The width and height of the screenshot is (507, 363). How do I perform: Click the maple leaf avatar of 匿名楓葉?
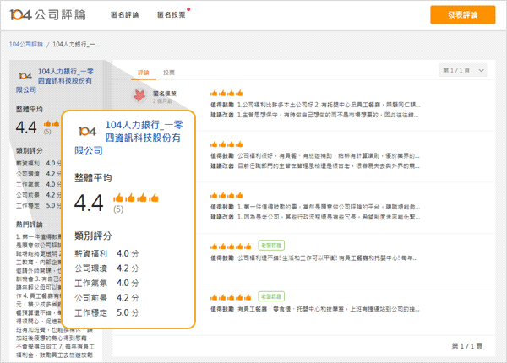139,95
